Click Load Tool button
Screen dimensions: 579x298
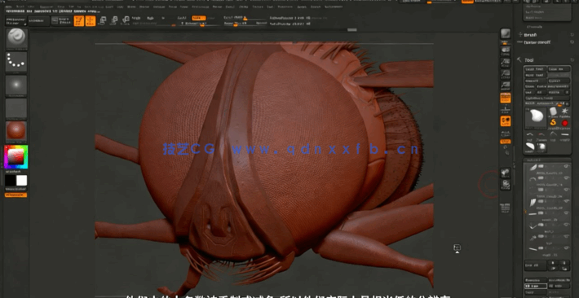point(535,69)
